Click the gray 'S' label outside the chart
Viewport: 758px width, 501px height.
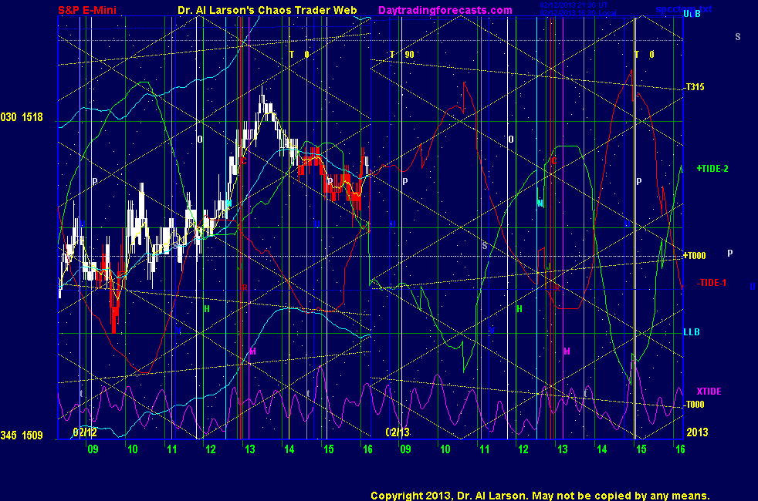pos(738,37)
